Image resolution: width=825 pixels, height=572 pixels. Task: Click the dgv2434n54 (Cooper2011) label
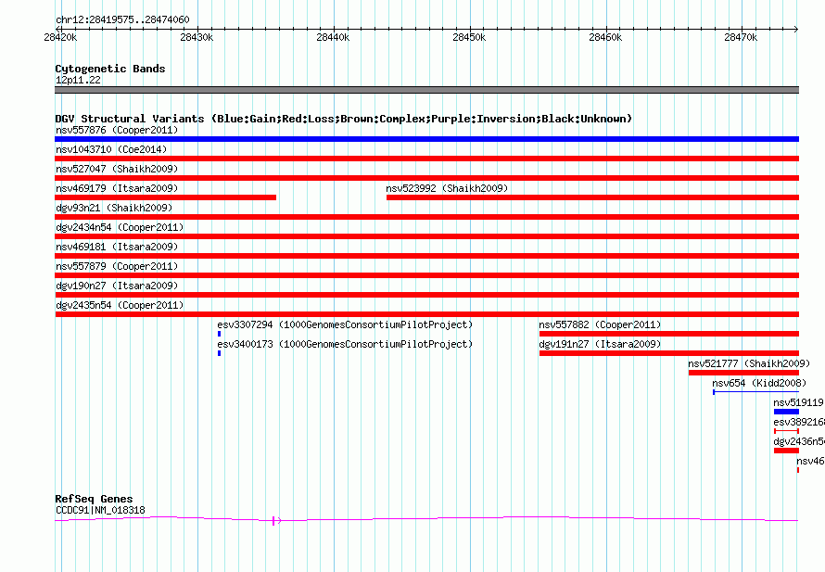(120, 227)
